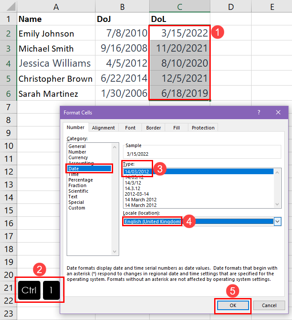Image resolution: width=292 pixels, height=320 pixels.
Task: Click the Jessica Williams cell
Action: click(56, 63)
